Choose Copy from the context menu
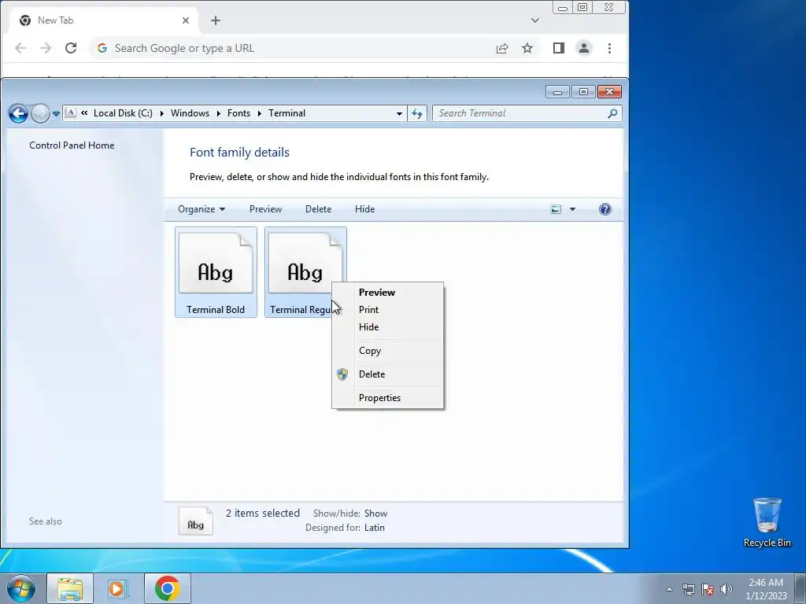Screen dimensions: 806x604 (370, 351)
